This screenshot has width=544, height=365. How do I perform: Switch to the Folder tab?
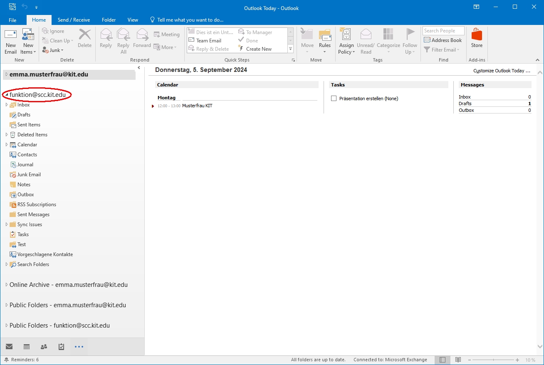click(109, 20)
